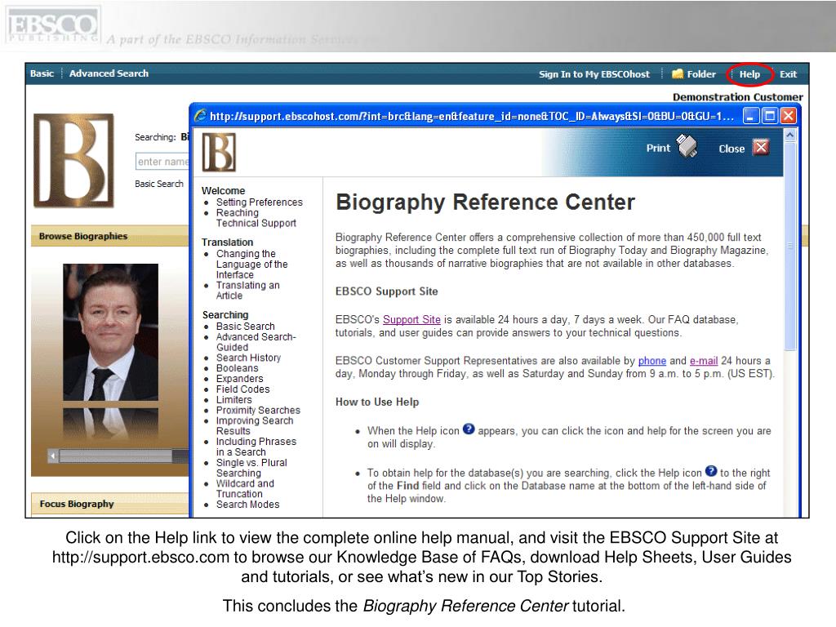Screen dimensions: 836x627
Task: Open Wildcard and Truncation topic
Action: tap(245, 488)
